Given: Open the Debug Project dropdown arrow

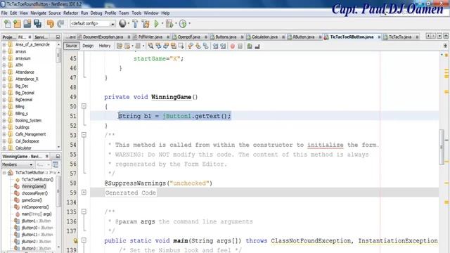Looking at the screenshot, I should tap(176, 24).
